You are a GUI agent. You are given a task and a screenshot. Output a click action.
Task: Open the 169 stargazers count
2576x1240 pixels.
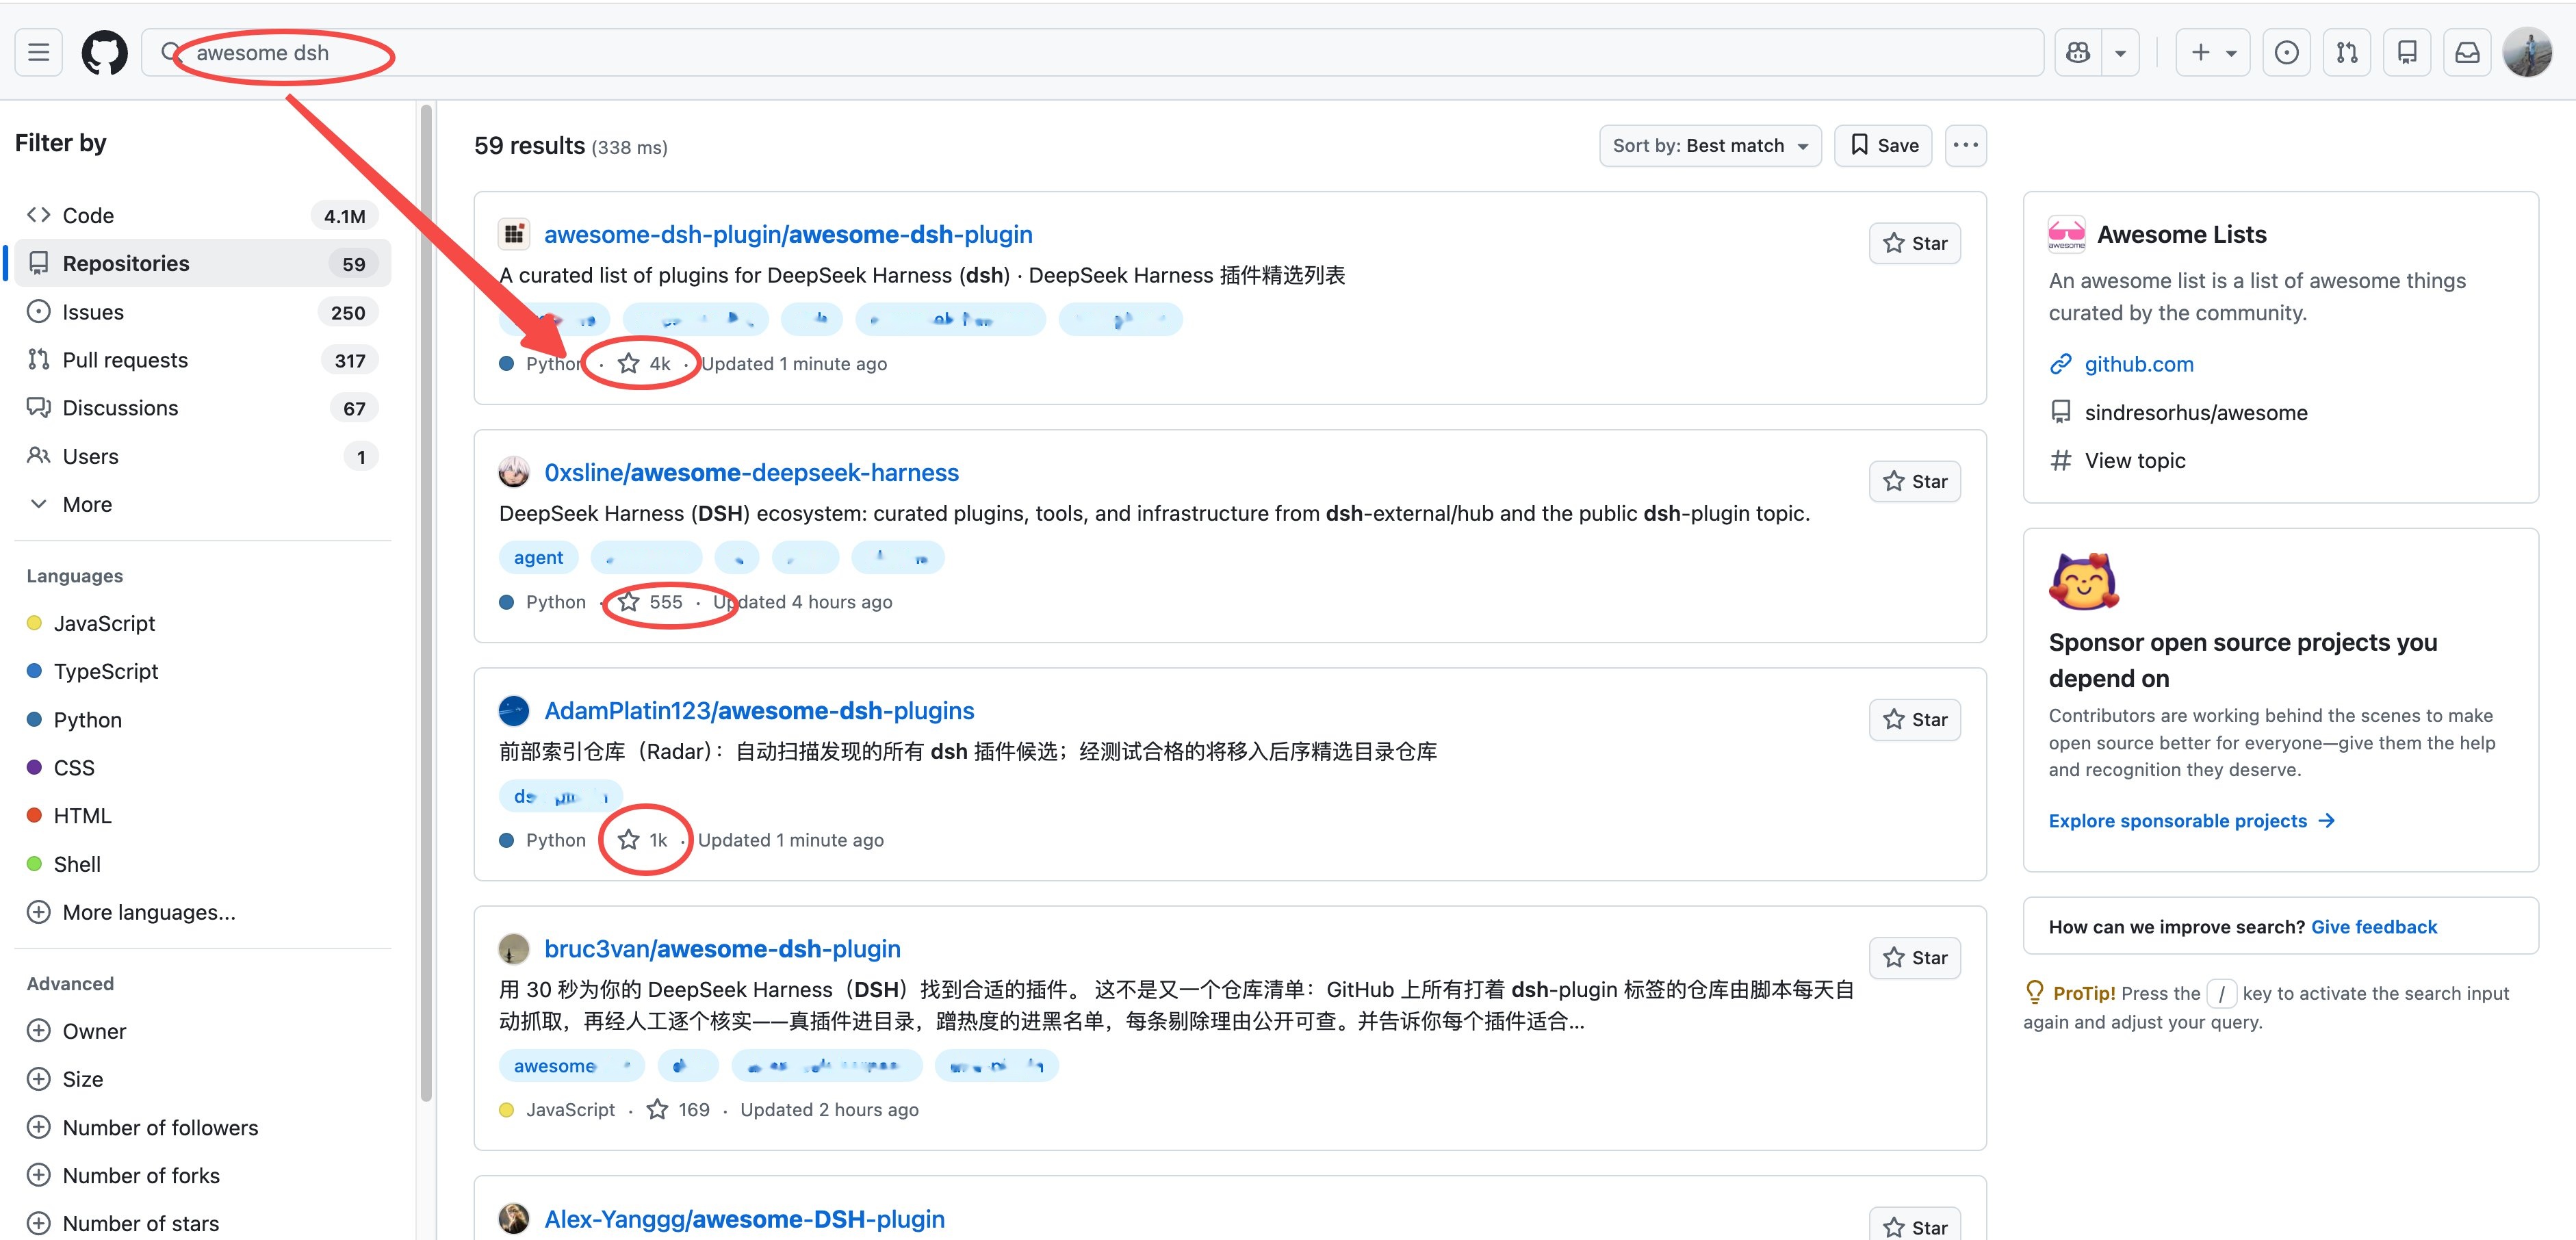pyautogui.click(x=678, y=1109)
